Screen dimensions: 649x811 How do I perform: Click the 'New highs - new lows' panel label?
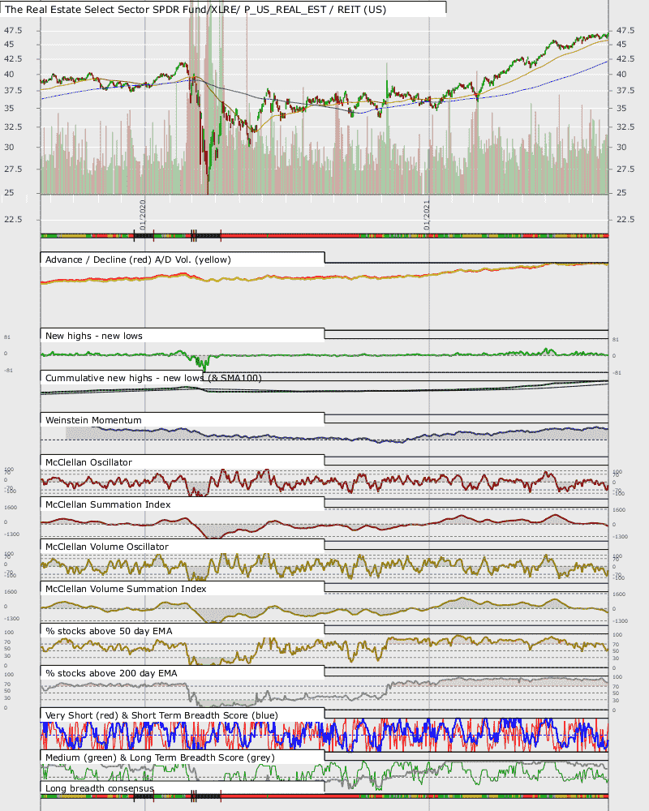coord(93,336)
